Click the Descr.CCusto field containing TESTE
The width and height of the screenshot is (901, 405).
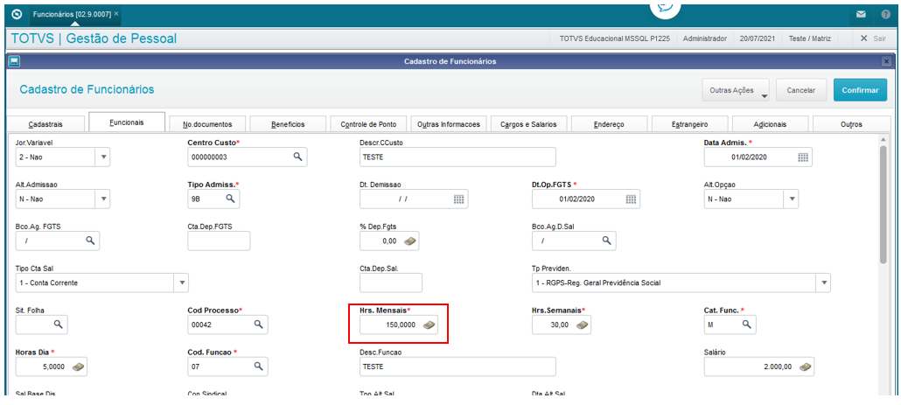pyautogui.click(x=458, y=157)
